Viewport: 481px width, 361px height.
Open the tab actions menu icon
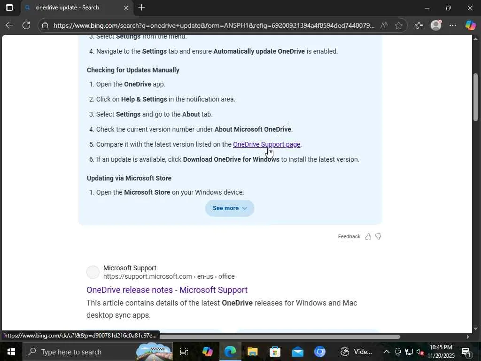[x=9, y=8]
